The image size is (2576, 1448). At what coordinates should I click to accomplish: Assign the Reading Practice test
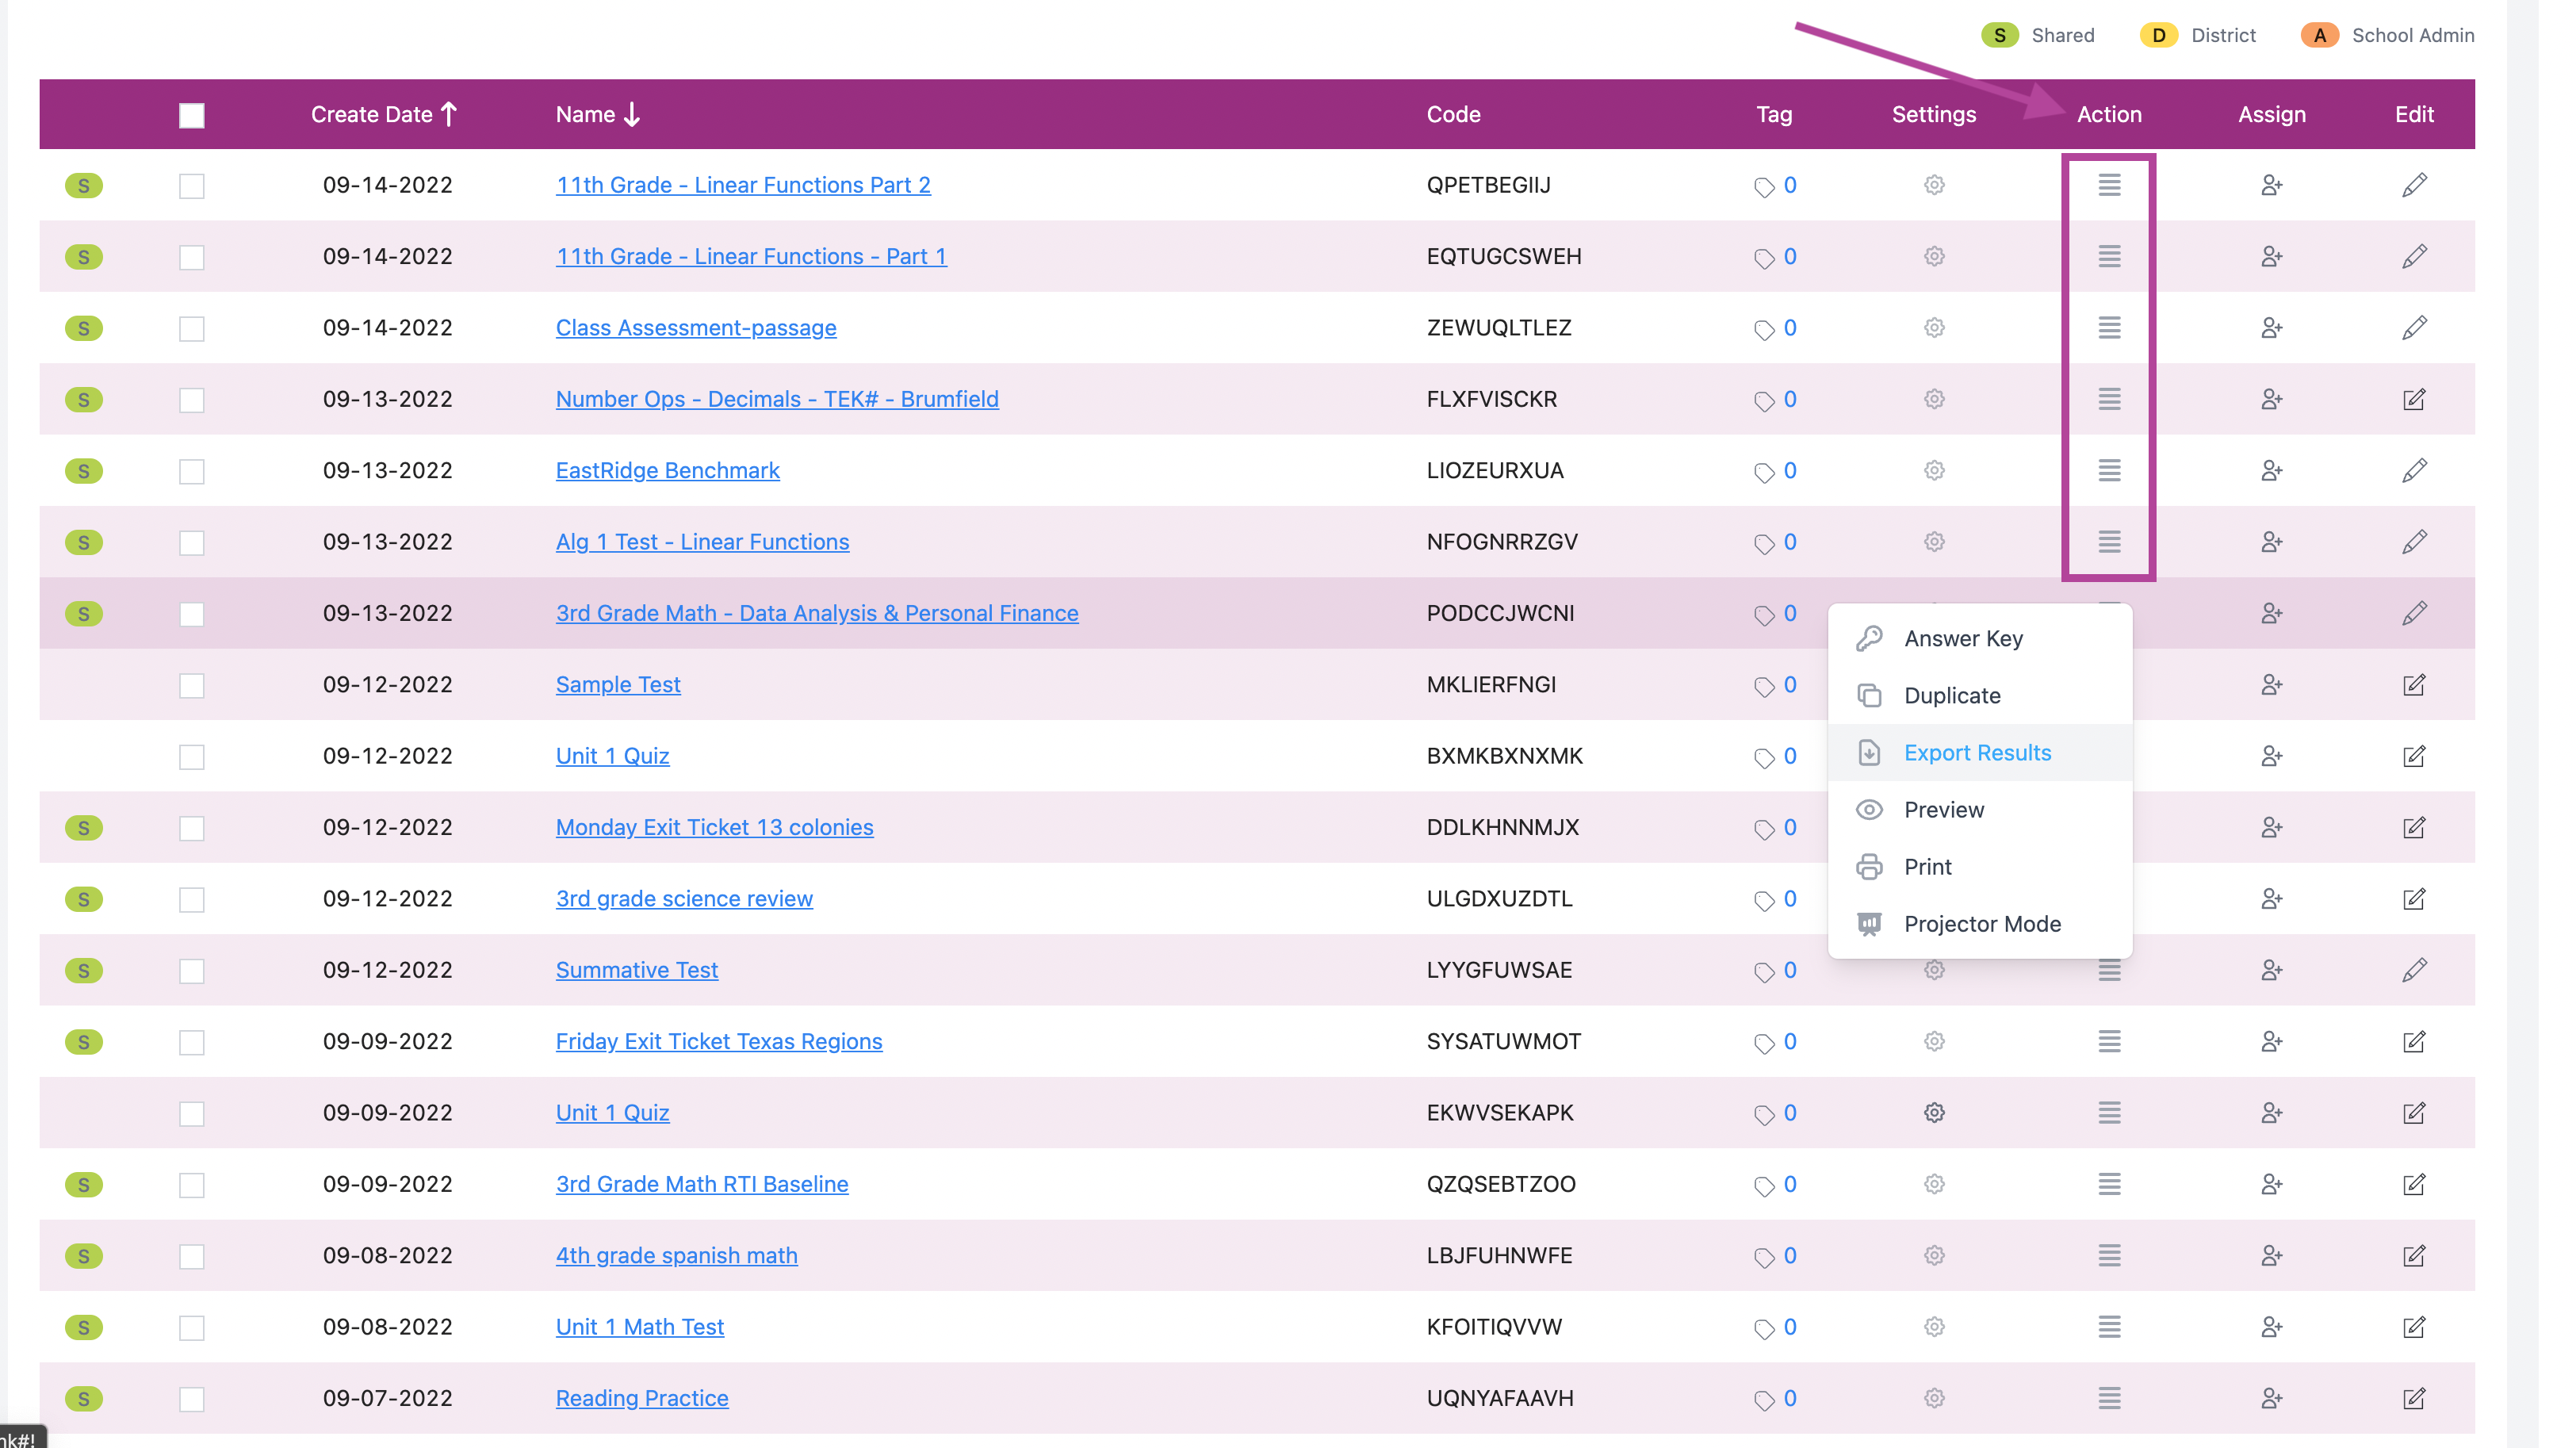pos(2271,1398)
